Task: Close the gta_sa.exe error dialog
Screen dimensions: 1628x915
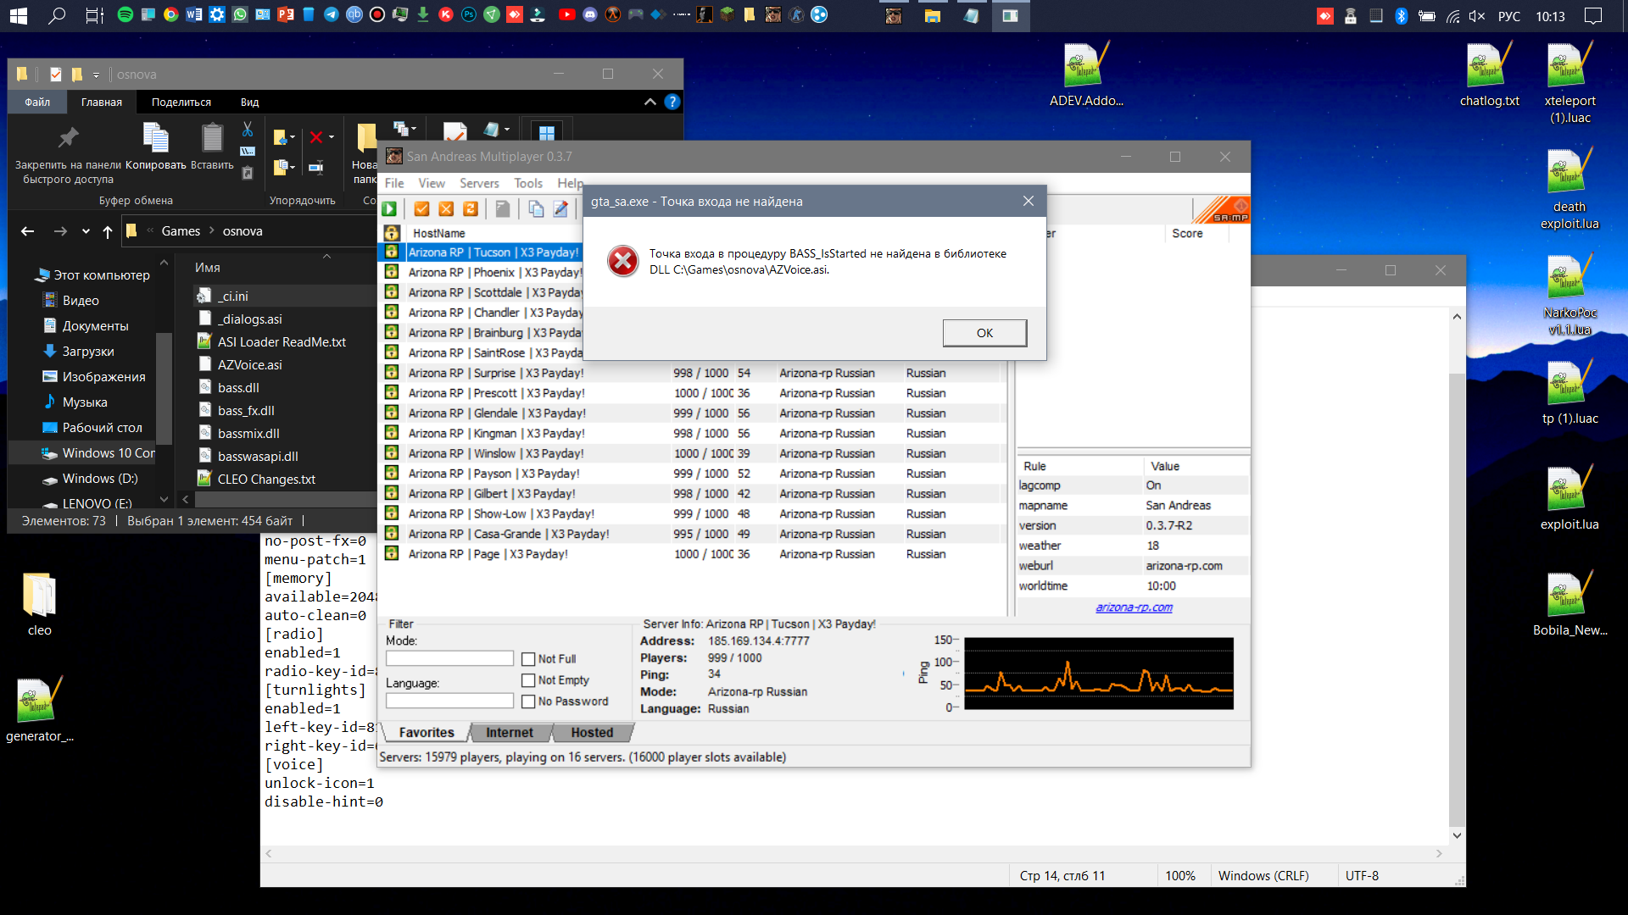Action: (1029, 201)
